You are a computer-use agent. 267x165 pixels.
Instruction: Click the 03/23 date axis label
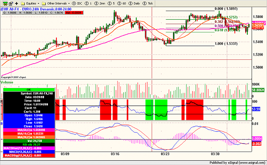pyautogui.click(x=165, y=154)
